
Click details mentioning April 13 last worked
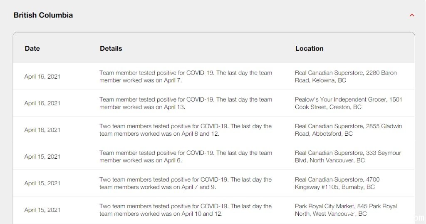pyautogui.click(x=186, y=103)
